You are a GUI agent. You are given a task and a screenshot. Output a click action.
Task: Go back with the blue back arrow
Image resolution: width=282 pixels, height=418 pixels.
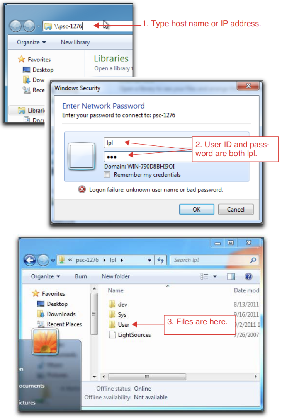click(x=30, y=260)
